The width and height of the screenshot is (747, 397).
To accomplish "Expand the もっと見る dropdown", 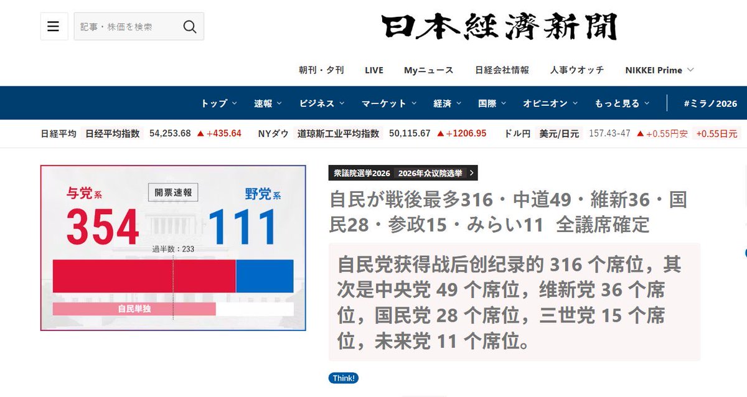I will tap(620, 103).
